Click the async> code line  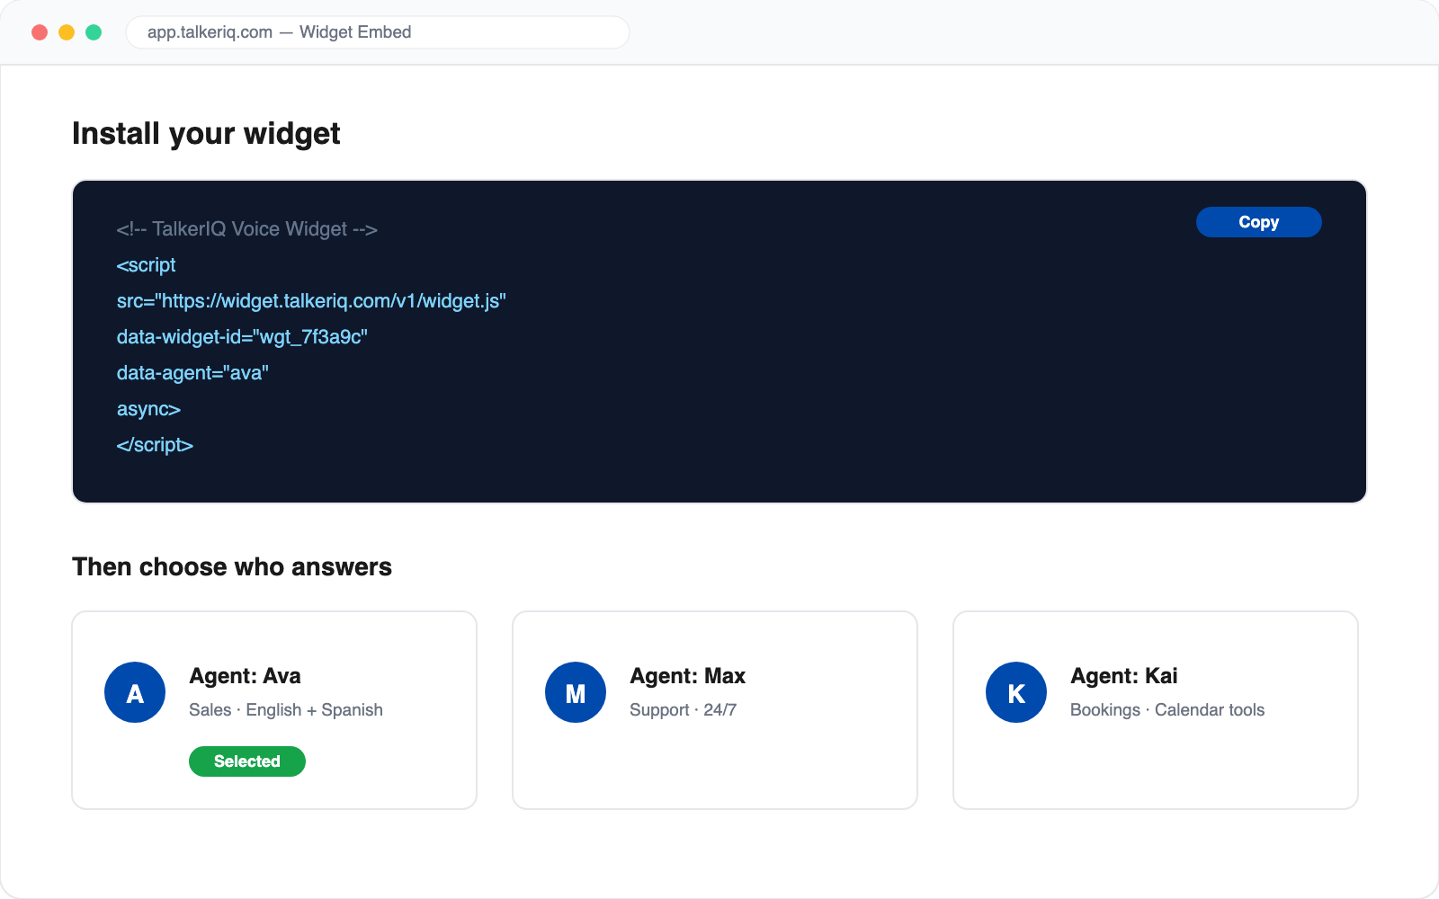[148, 409]
